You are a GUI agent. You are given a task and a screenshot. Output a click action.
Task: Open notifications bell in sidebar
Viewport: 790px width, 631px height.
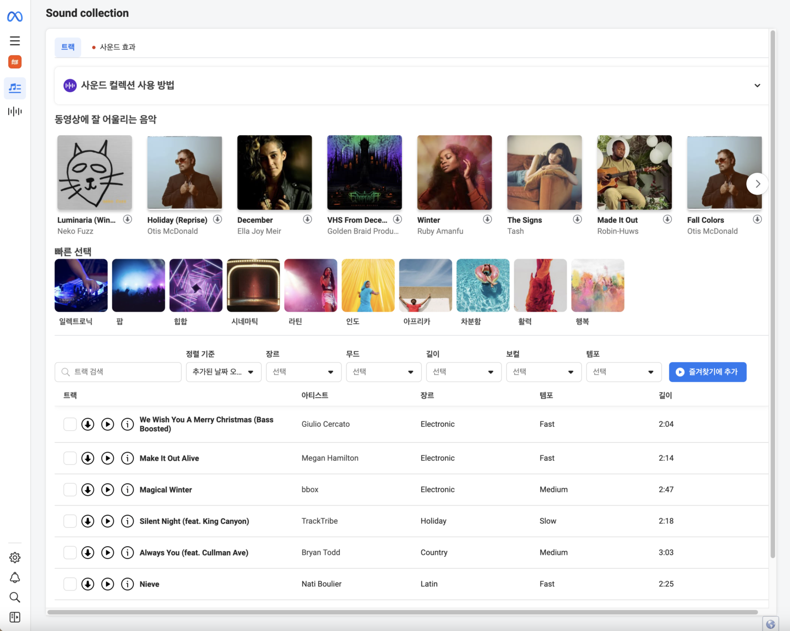click(15, 578)
